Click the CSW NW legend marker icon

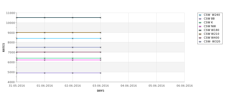pyautogui.click(x=200, y=26)
